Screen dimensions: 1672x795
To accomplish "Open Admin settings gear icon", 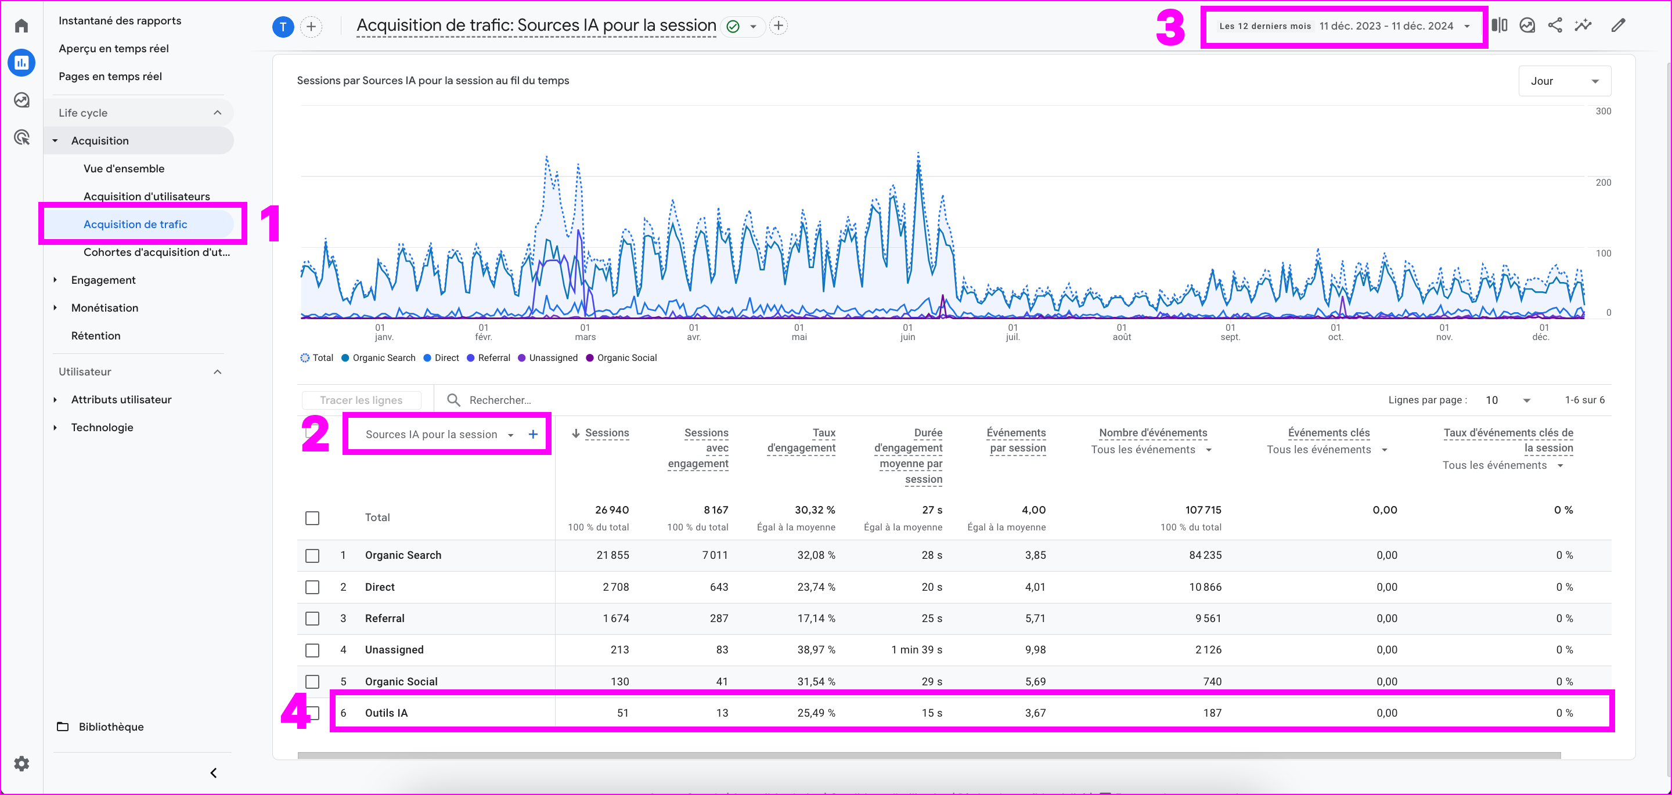I will (21, 763).
